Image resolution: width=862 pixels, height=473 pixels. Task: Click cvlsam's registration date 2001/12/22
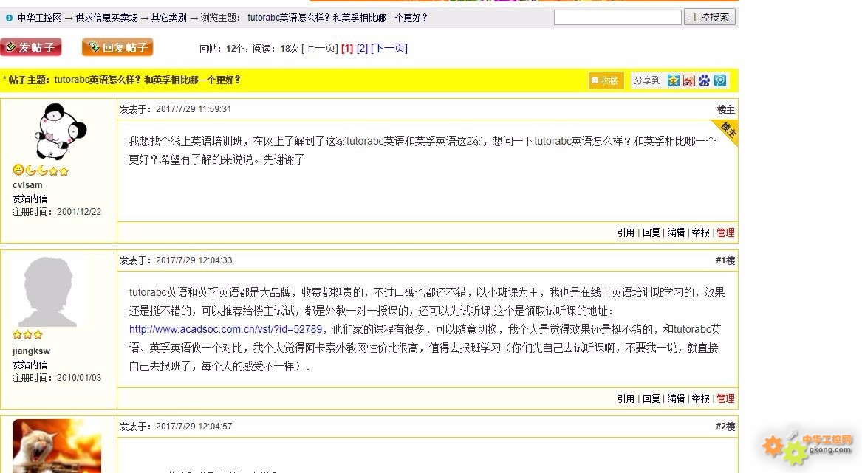pos(79,212)
